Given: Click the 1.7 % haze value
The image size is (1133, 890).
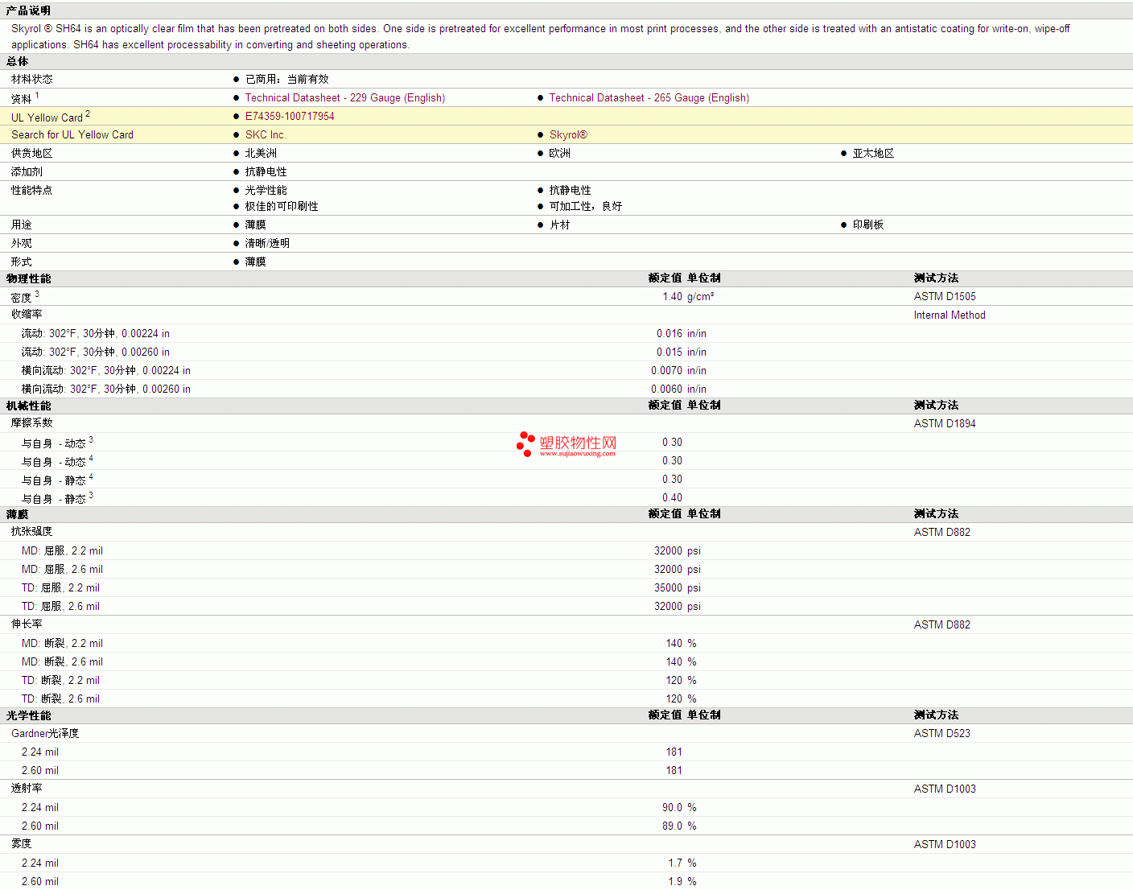Looking at the screenshot, I should point(682,863).
